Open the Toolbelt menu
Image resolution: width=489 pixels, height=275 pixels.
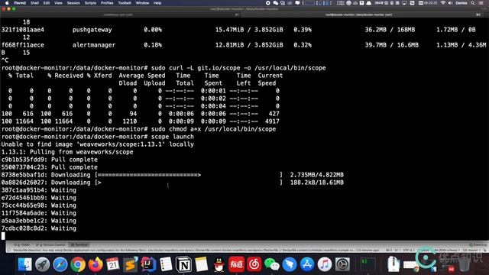pos(125,3)
